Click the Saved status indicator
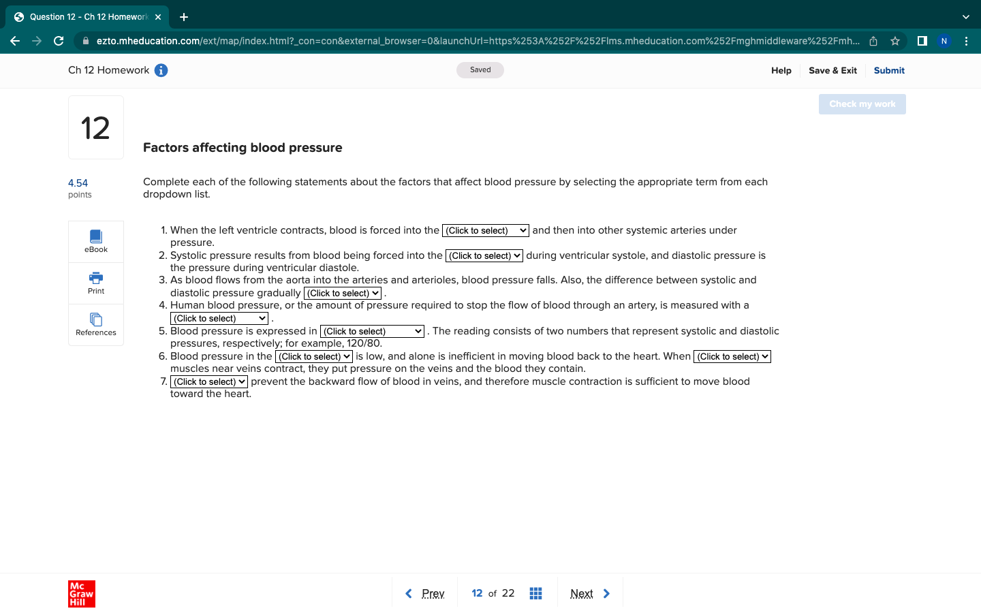The width and height of the screenshot is (981, 613). 480,70
